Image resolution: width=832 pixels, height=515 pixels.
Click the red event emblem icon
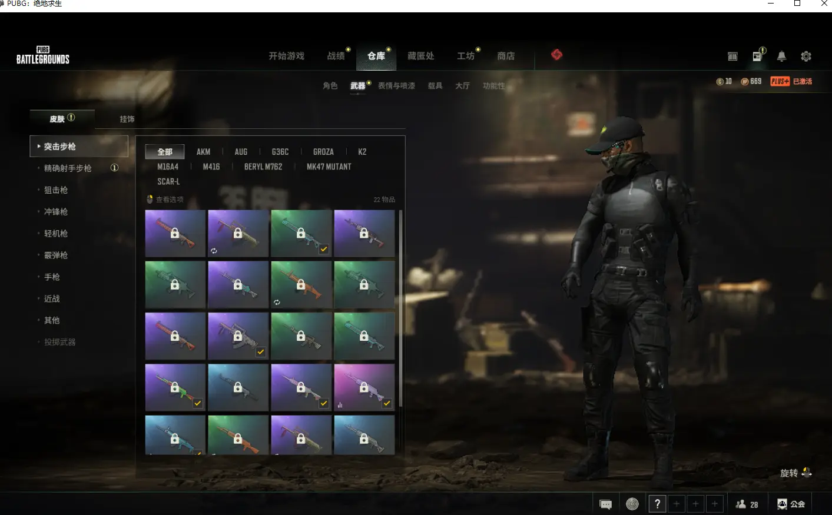(556, 55)
